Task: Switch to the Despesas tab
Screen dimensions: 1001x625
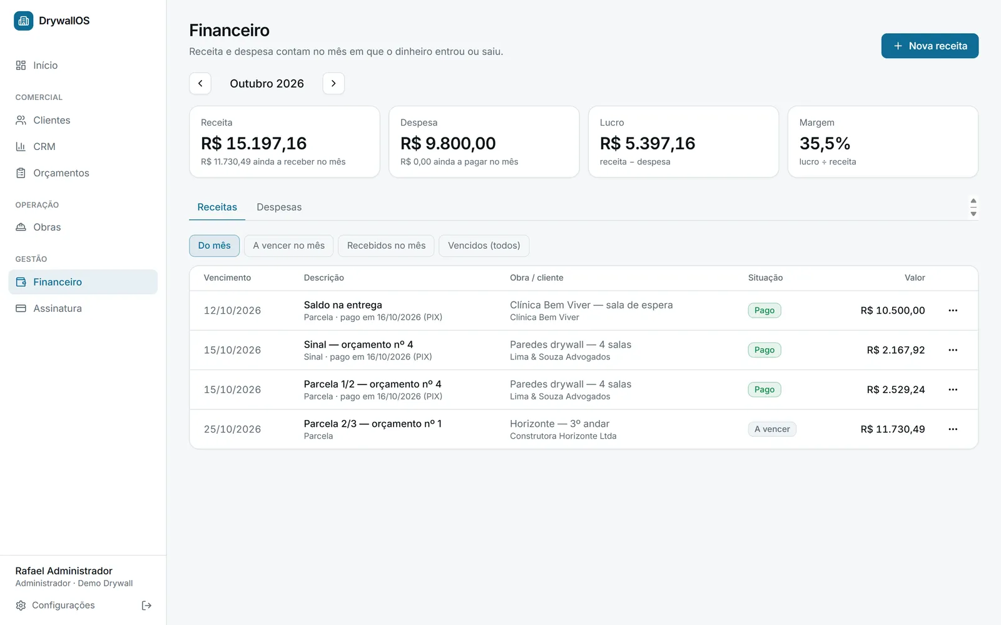Action: (279, 207)
